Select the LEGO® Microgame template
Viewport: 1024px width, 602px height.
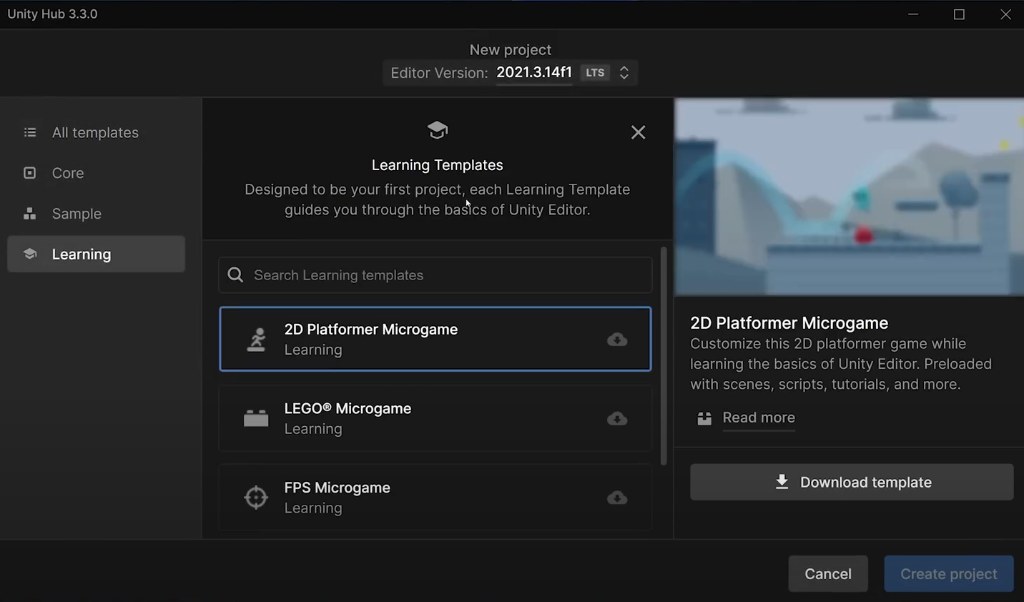435,418
